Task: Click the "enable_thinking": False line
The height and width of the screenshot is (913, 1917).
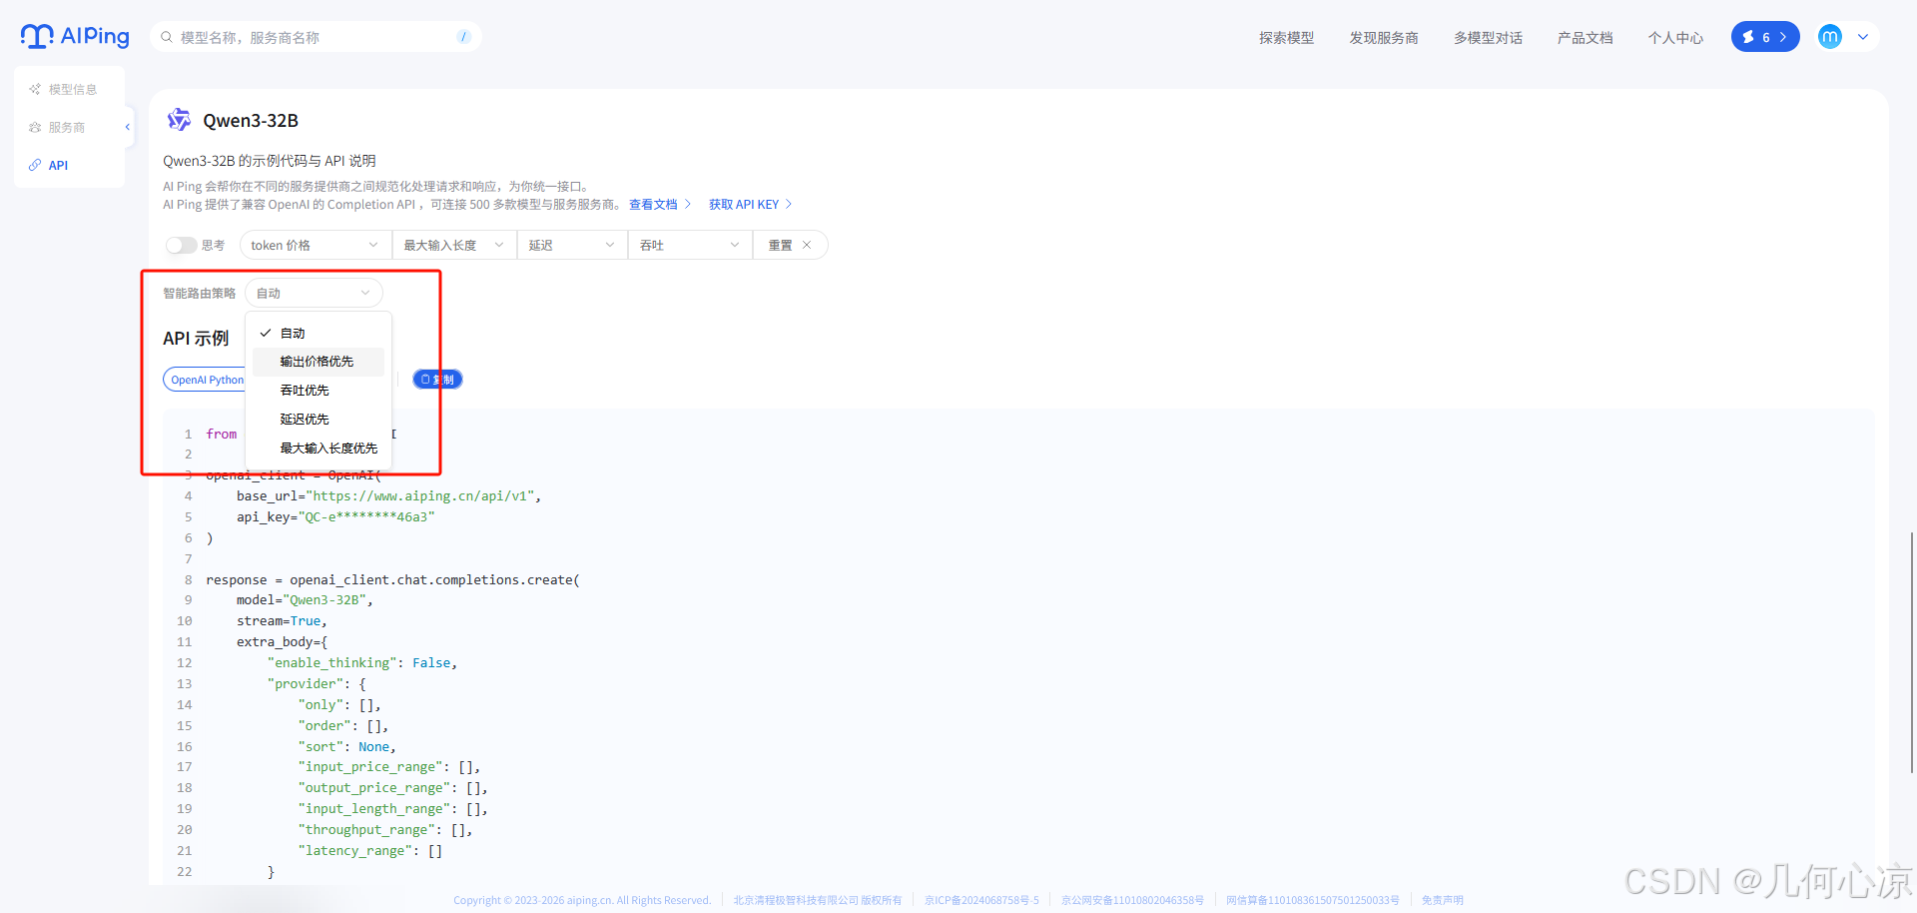Action: click(x=361, y=663)
